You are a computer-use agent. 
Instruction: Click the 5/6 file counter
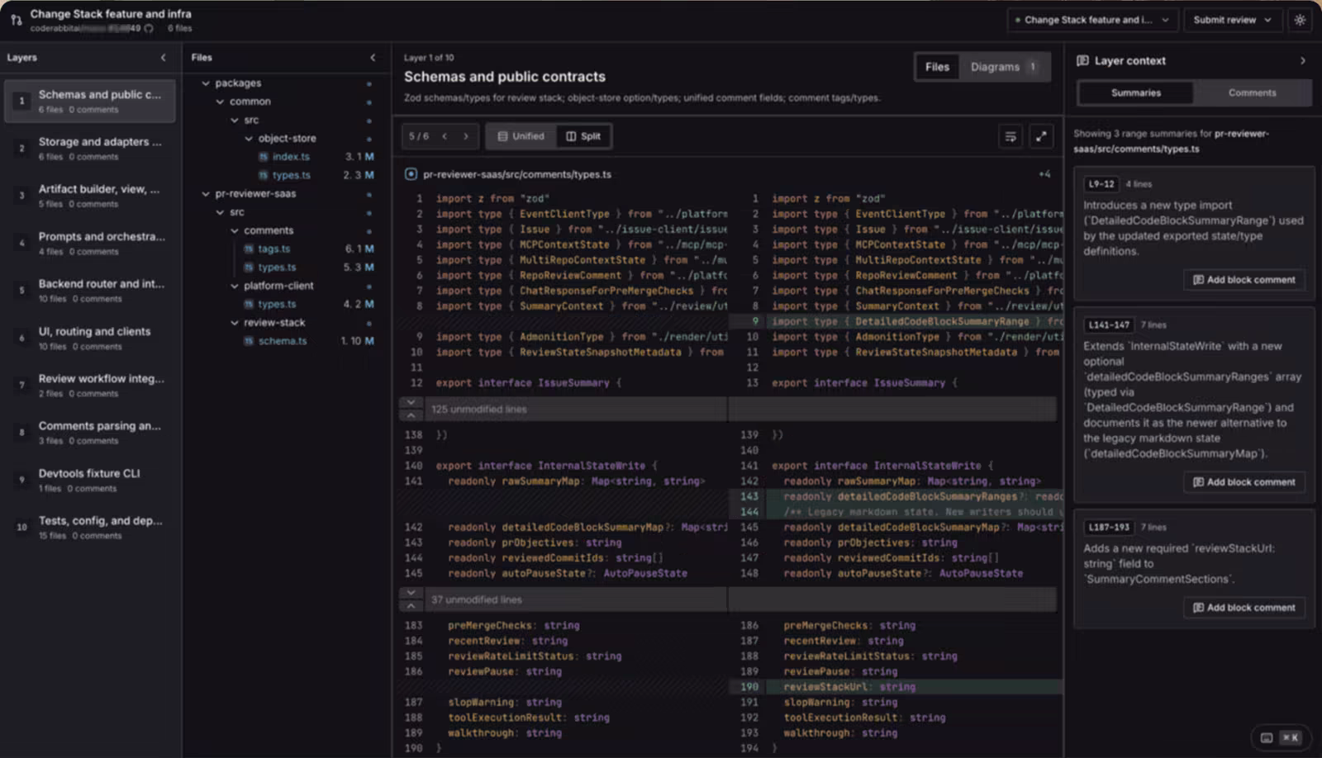(419, 136)
